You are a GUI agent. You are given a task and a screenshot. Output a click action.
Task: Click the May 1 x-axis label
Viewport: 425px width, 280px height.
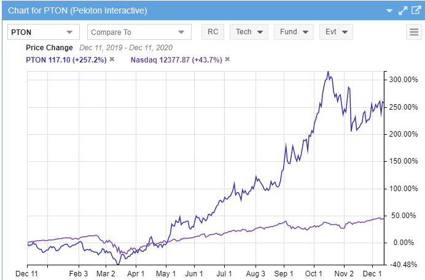pyautogui.click(x=166, y=274)
